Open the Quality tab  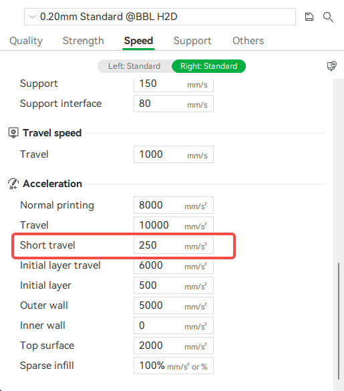pyautogui.click(x=26, y=41)
